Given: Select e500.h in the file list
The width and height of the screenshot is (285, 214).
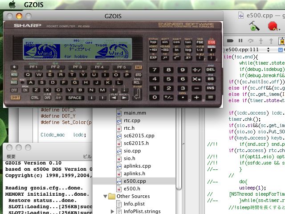Looking at the screenshot, I should 132,189.
